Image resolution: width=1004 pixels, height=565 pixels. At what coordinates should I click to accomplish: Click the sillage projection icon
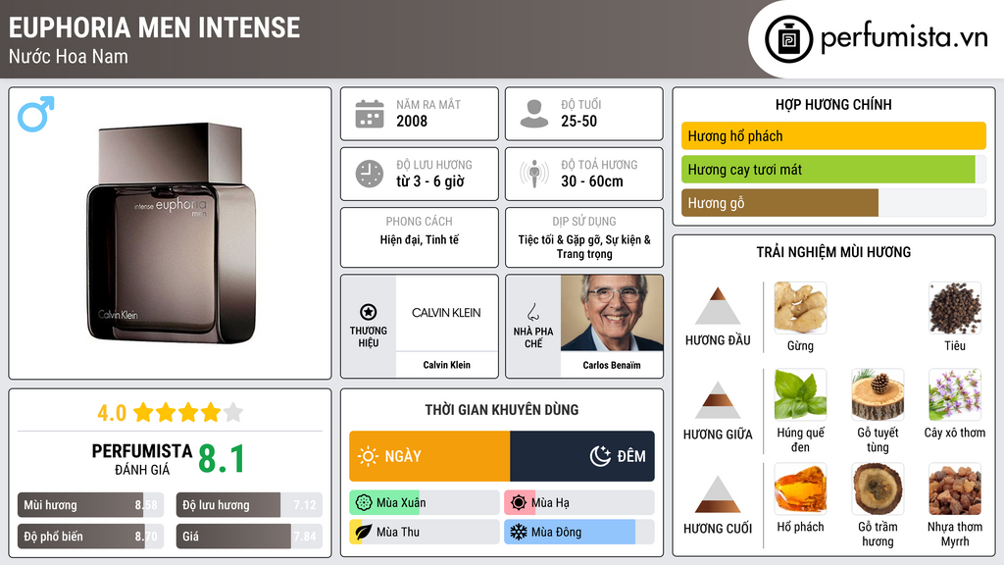(x=533, y=174)
